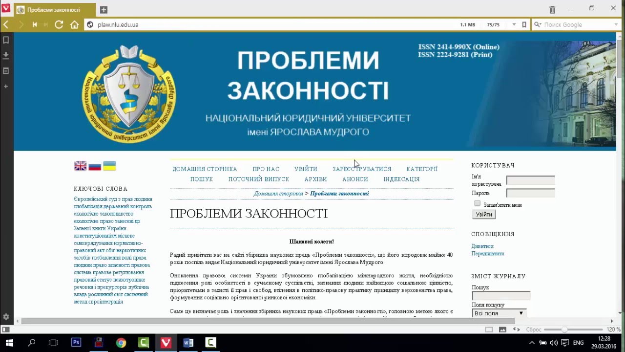Open page actions code icon
The image size is (625, 352).
pyautogui.click(x=516, y=330)
